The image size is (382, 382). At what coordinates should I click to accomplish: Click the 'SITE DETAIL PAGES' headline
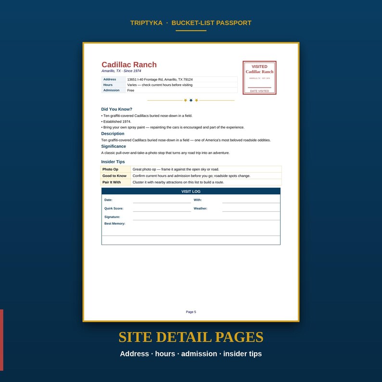pyautogui.click(x=191, y=337)
